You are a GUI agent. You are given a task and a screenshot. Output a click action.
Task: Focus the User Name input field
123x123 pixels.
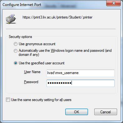(81, 73)
